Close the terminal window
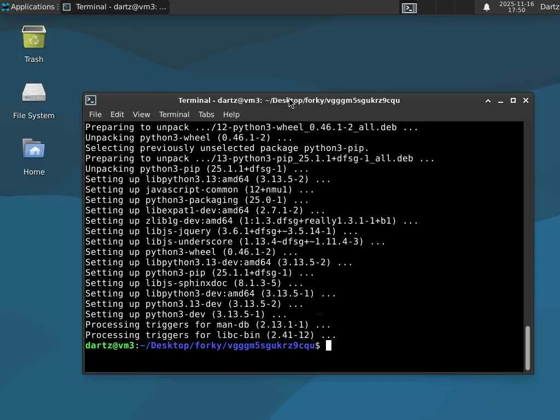The image size is (560, 420). 526,101
